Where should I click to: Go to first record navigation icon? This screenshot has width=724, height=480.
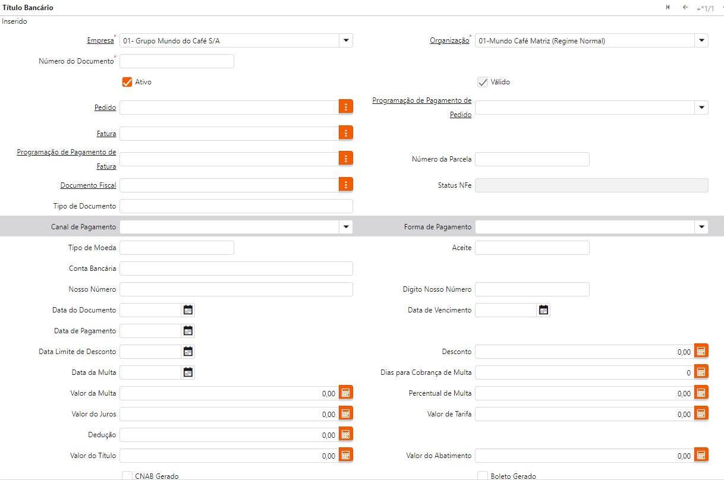(x=668, y=7)
